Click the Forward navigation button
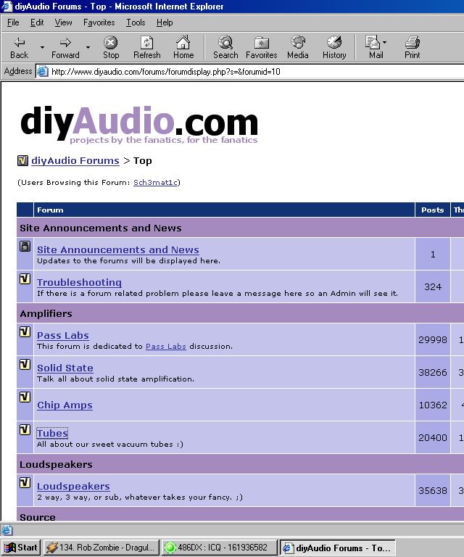This screenshot has height=557, width=464. click(65, 47)
